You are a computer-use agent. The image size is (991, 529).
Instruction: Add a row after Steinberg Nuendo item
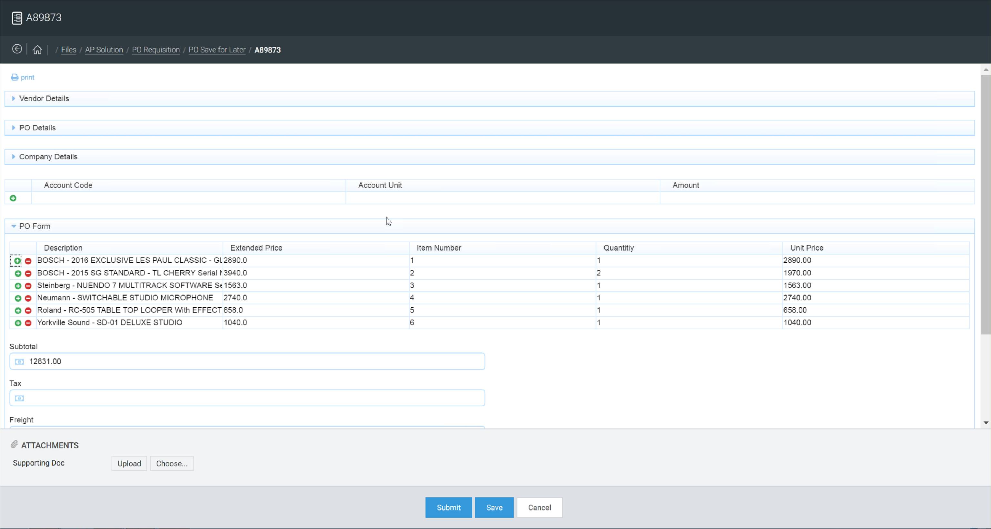(18, 286)
